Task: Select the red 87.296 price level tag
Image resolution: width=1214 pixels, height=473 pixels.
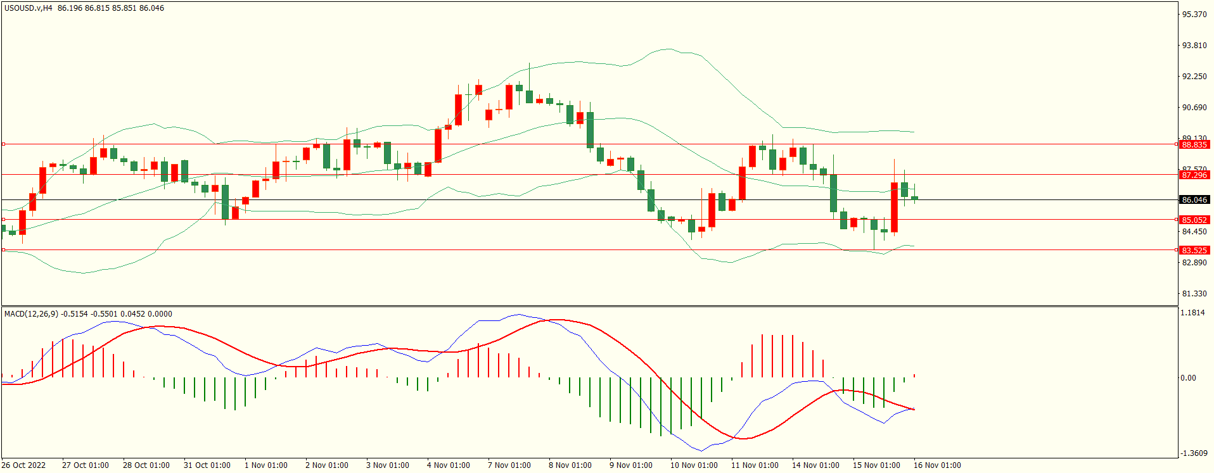Action: tap(1194, 175)
